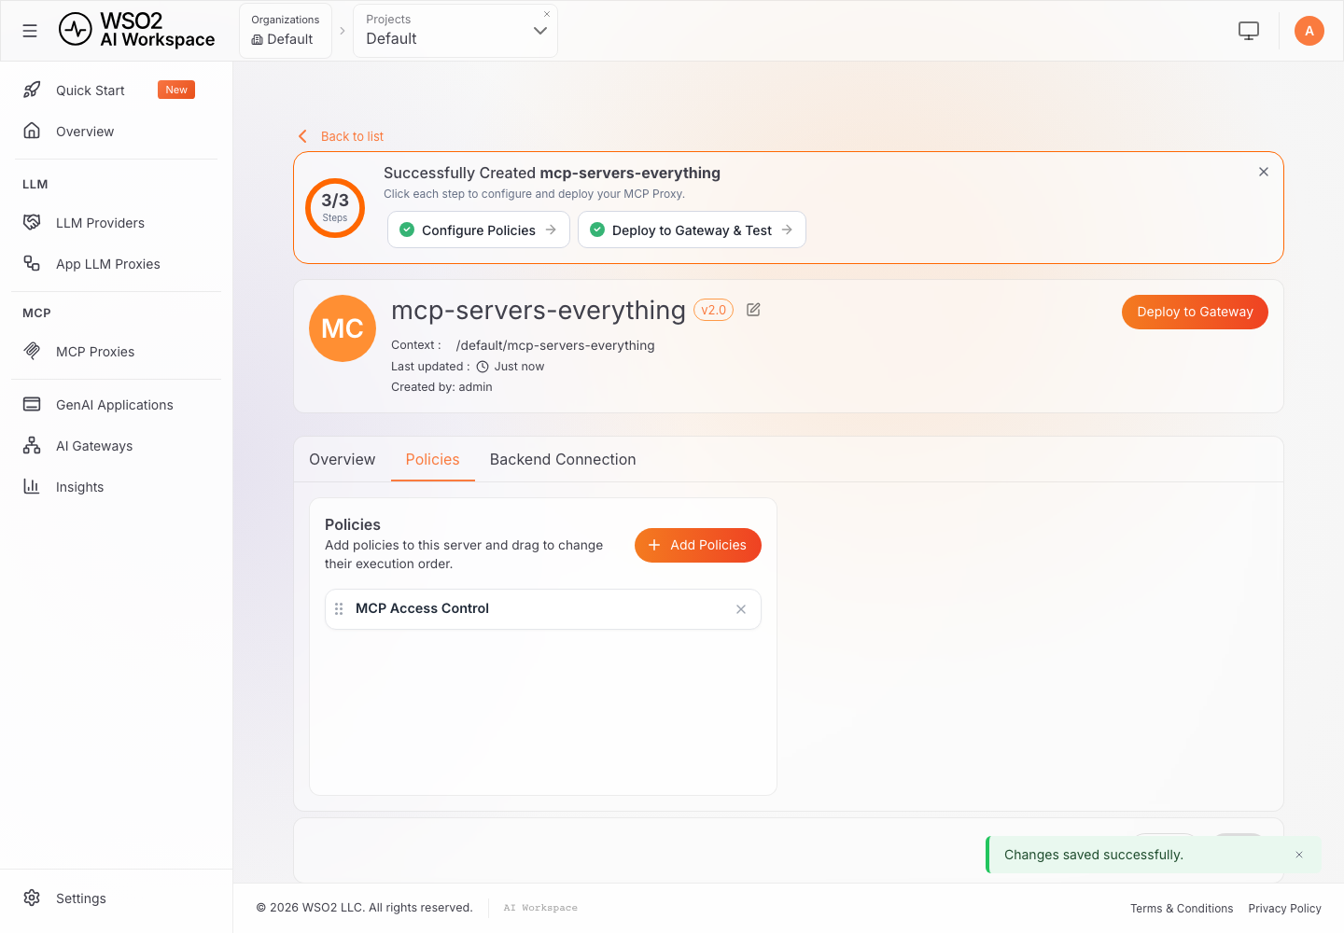Click the Add Policies button
Image resolution: width=1344 pixels, height=933 pixels.
pos(698,545)
